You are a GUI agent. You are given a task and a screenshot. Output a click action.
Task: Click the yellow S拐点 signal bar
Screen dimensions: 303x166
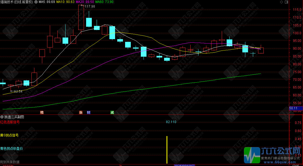(167, 150)
